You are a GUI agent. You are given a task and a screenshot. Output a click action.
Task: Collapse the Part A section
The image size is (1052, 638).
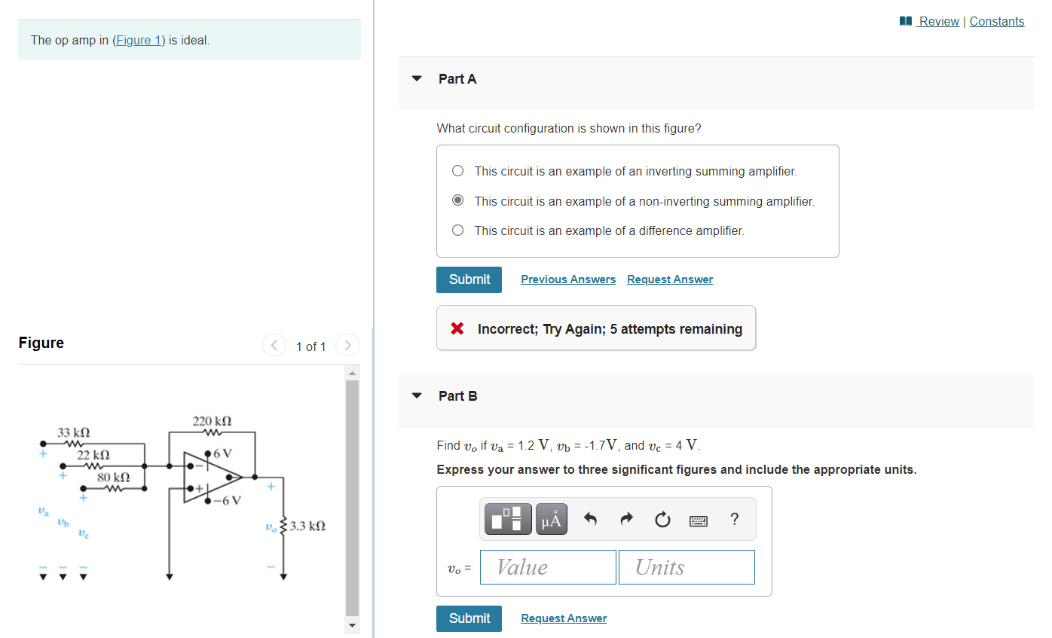pyautogui.click(x=417, y=78)
